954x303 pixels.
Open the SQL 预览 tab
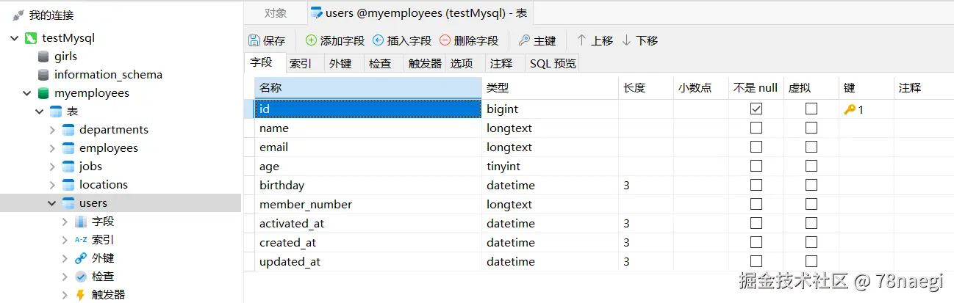553,64
